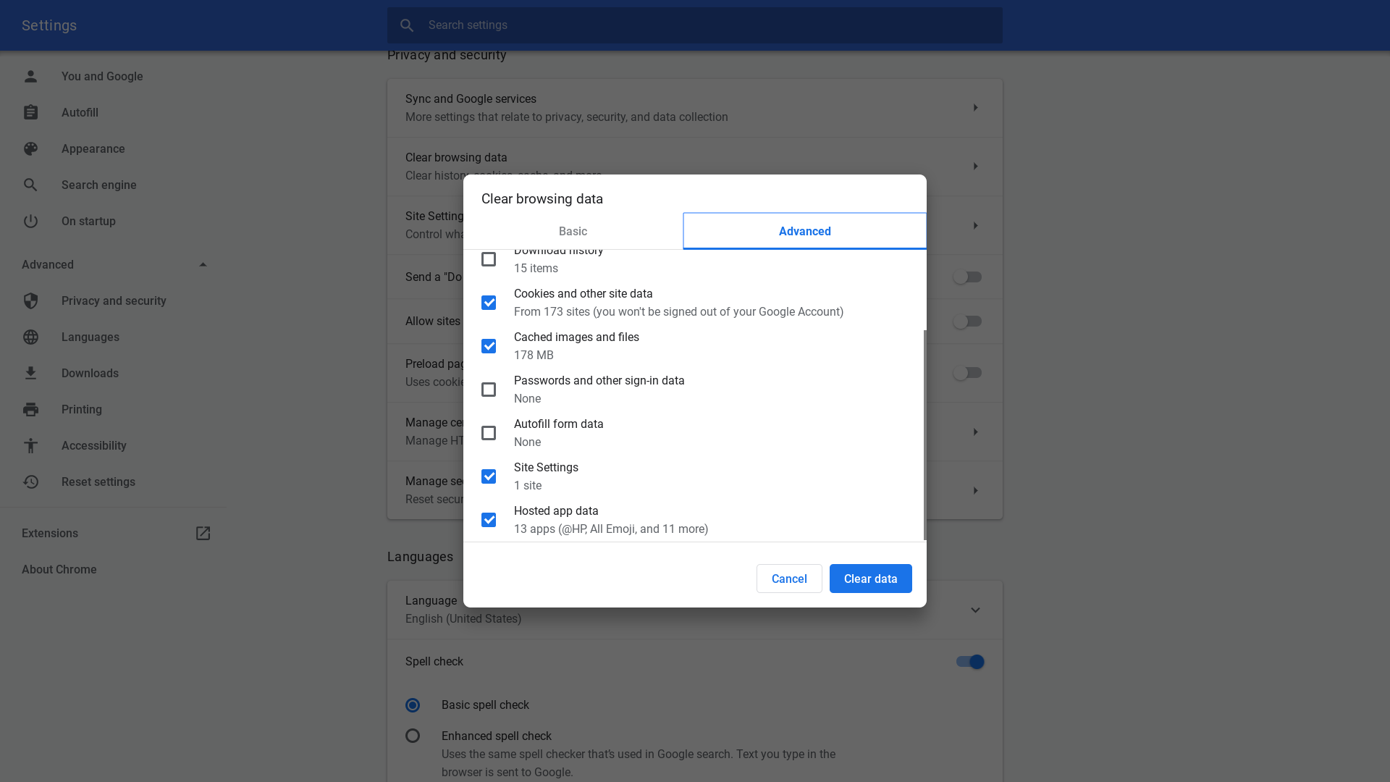Select the Basic spell check radio button
This screenshot has width=1390, height=782.
tap(413, 705)
